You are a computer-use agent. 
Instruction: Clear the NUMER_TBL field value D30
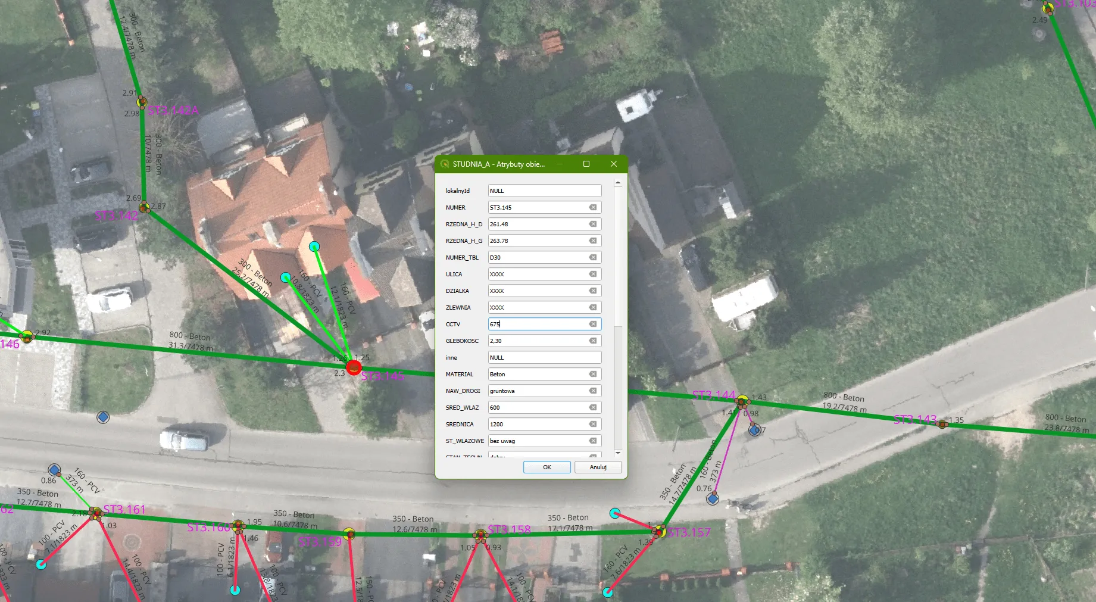point(593,257)
